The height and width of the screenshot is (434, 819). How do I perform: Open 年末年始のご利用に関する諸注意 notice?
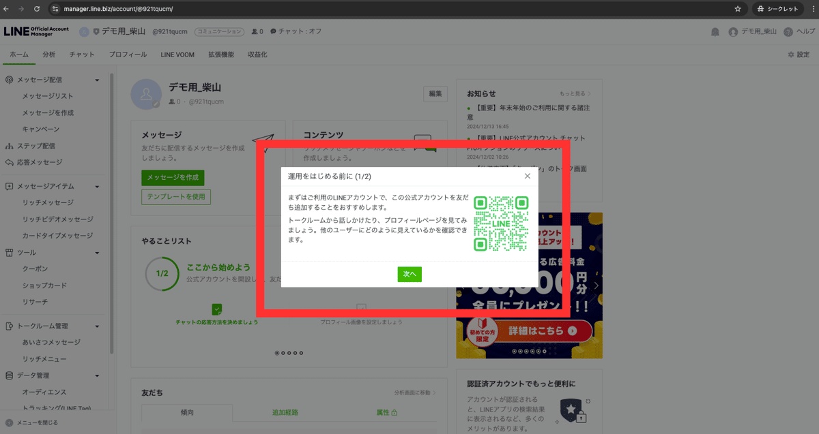pos(528,112)
